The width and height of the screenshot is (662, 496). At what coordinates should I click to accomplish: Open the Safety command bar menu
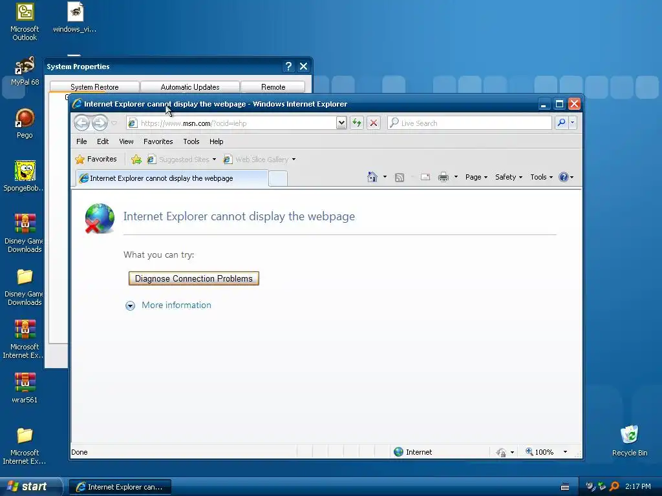509,177
